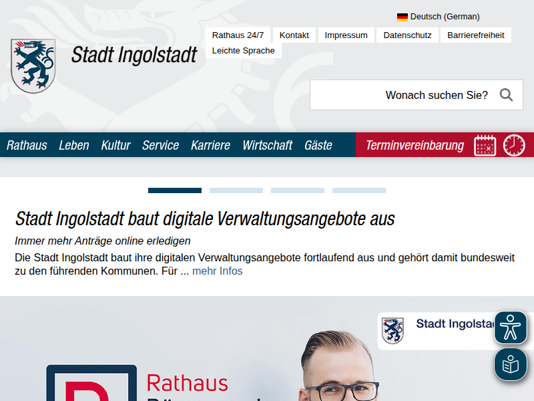534x401 pixels.
Task: Click subtitle Immer mehr Anträge online erledigen
Action: (103, 241)
